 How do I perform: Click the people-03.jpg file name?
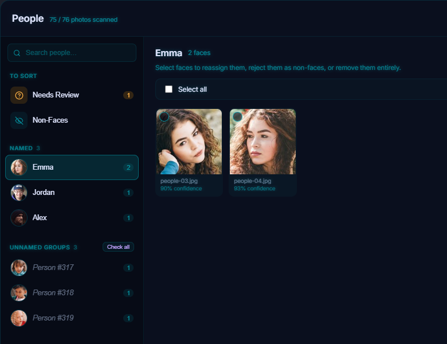click(179, 181)
